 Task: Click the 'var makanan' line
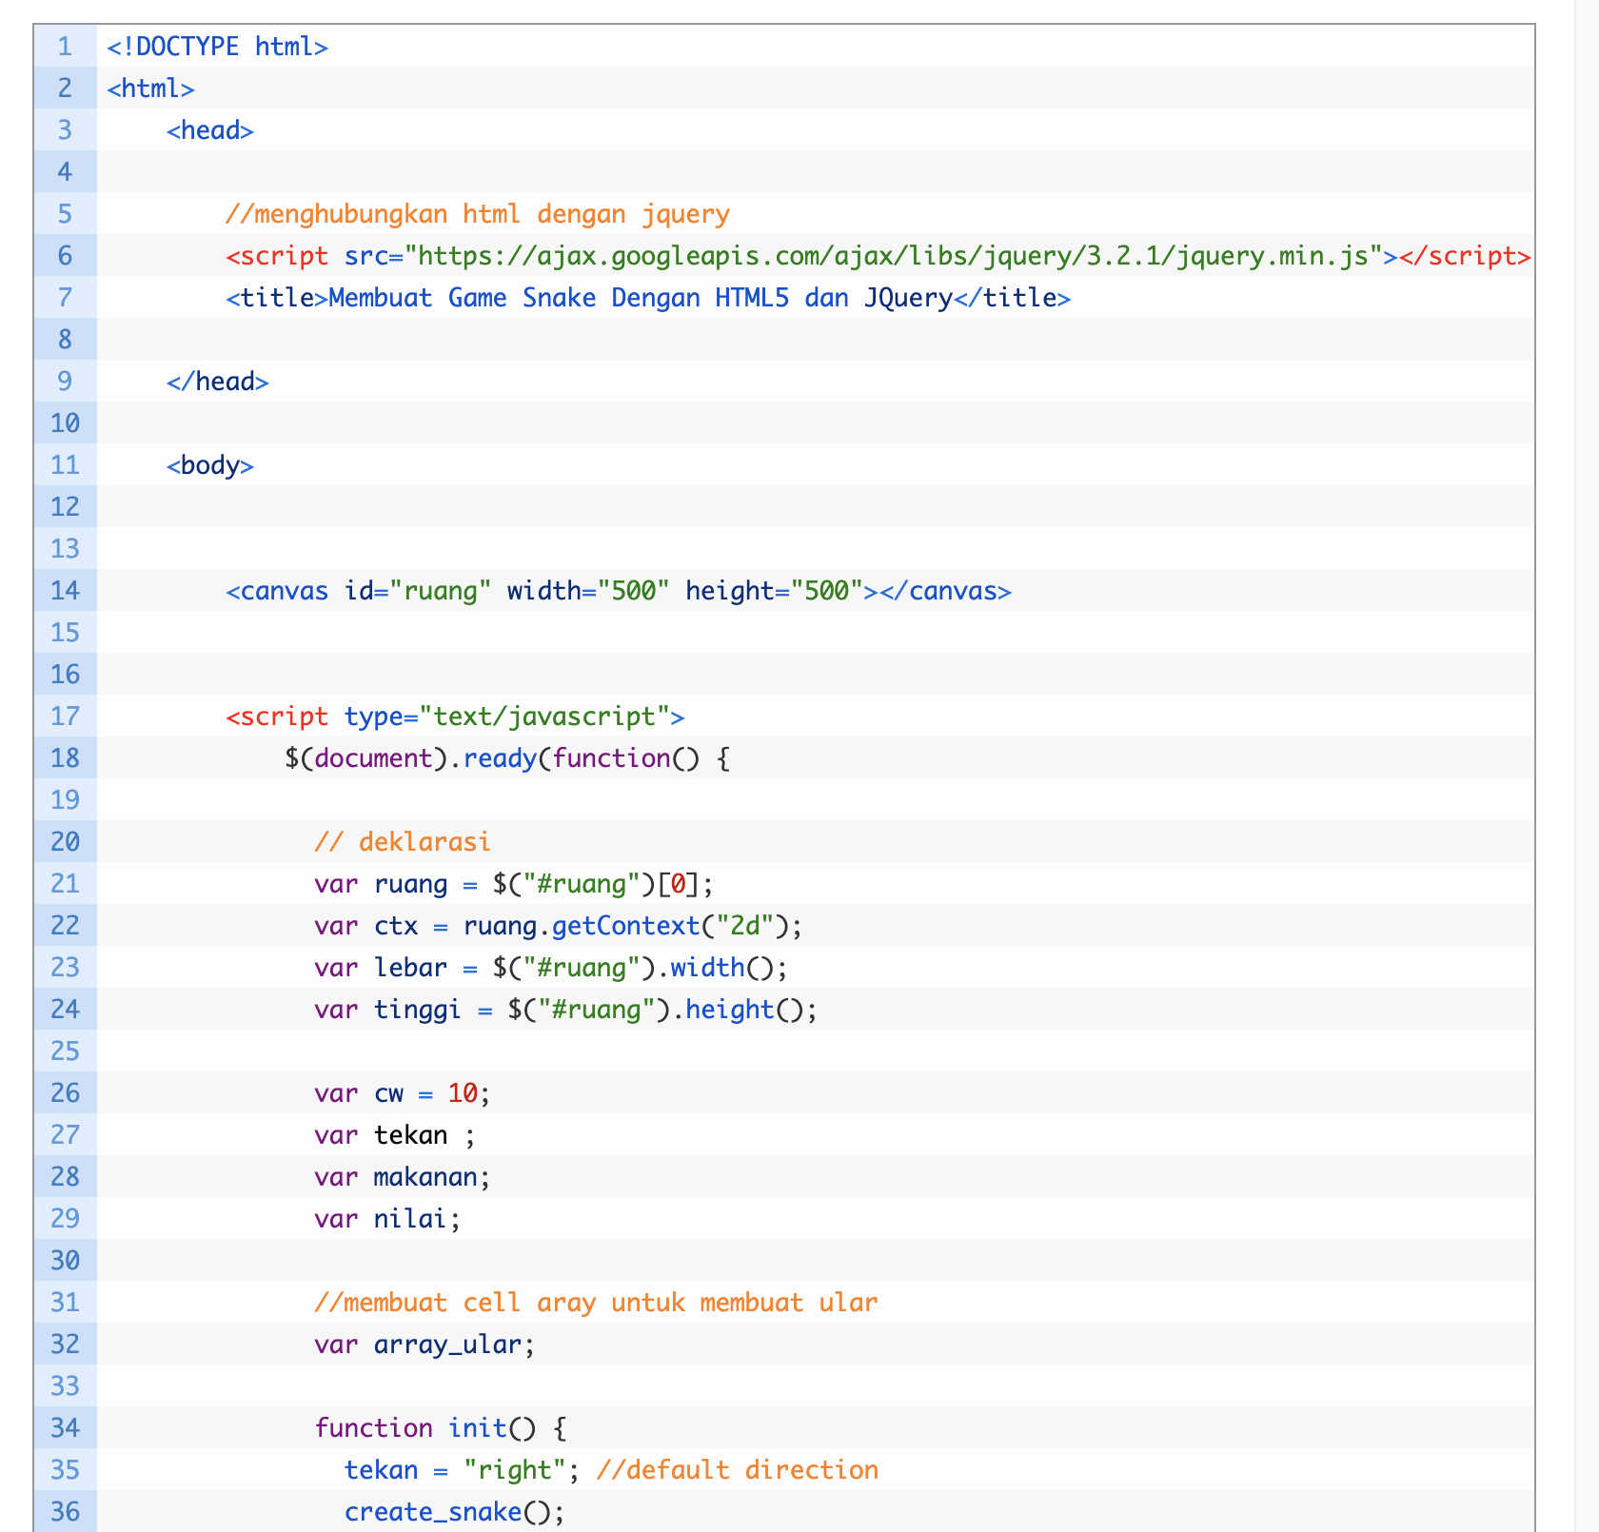(x=403, y=1177)
